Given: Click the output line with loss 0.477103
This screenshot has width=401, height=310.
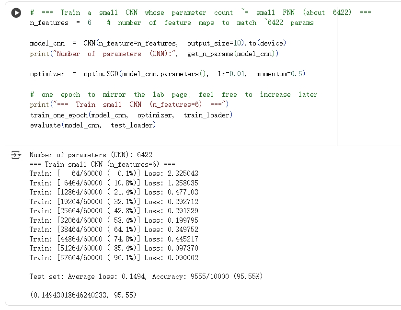Looking at the screenshot, I should pyautogui.click(x=114, y=192).
